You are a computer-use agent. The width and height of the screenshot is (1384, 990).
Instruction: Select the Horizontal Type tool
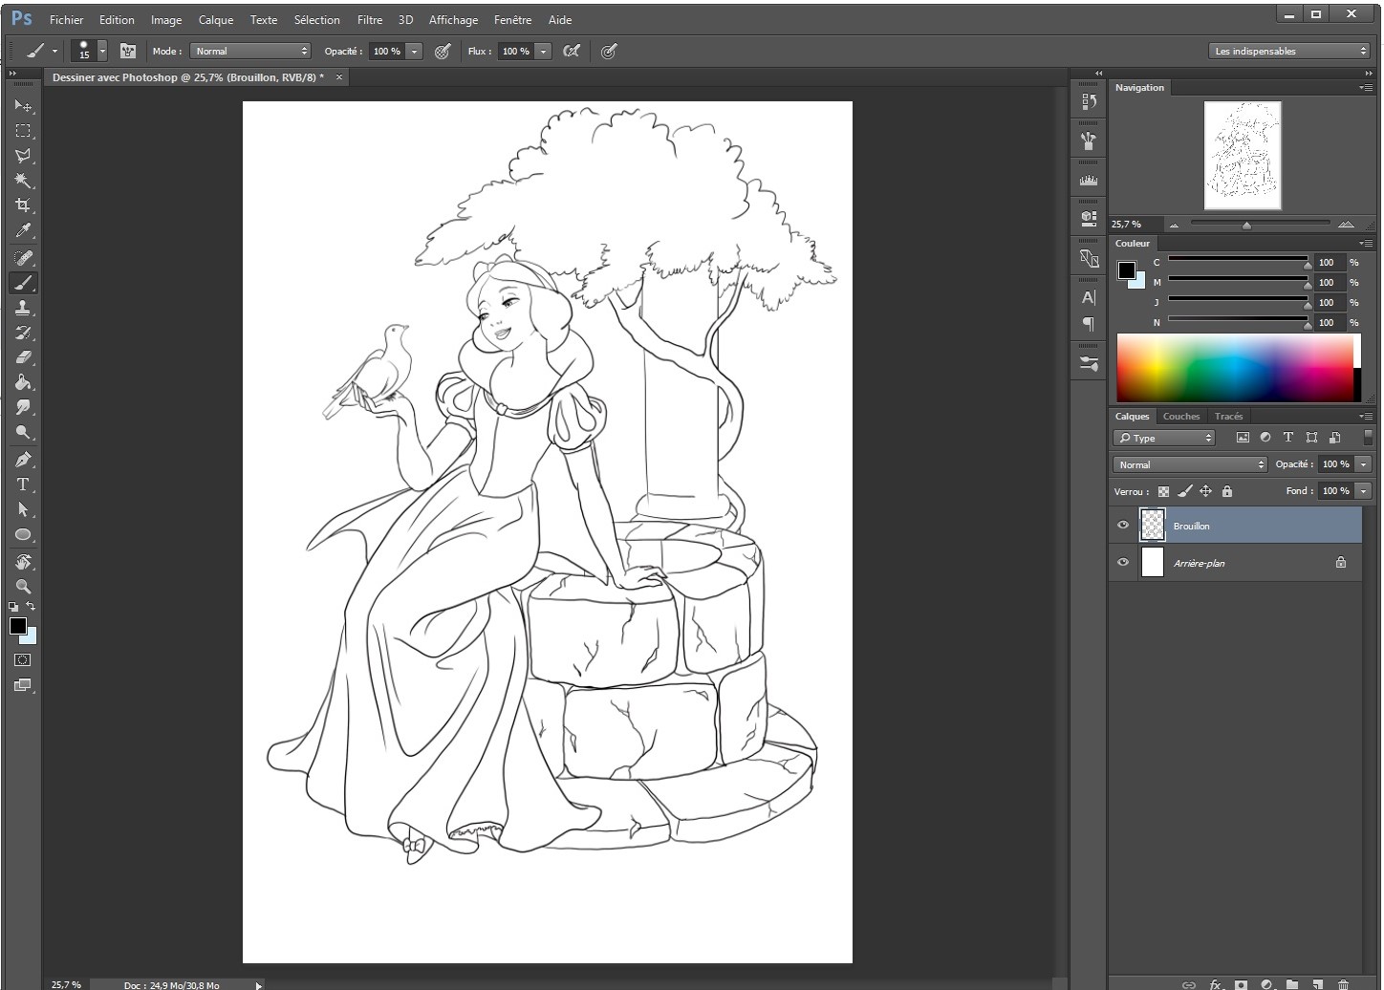[23, 484]
